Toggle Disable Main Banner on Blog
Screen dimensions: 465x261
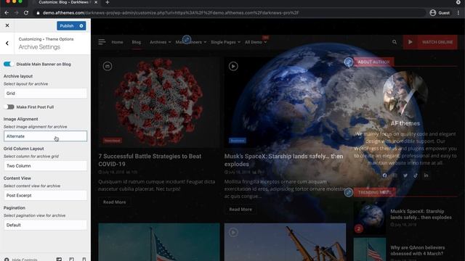[x=8, y=64]
